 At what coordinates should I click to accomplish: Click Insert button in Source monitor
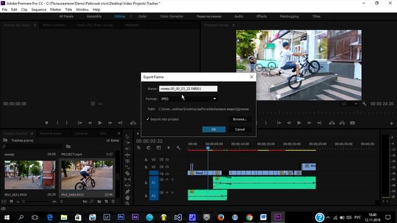(x=133, y=123)
